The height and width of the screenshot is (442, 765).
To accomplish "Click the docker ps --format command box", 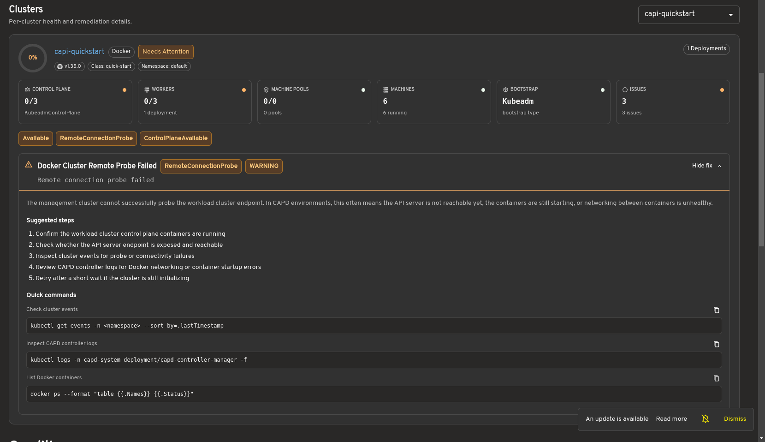I will click(x=374, y=394).
